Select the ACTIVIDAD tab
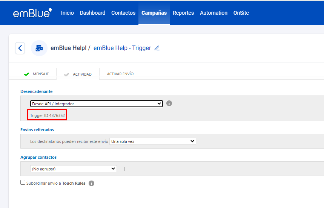The image size is (324, 208). point(78,74)
